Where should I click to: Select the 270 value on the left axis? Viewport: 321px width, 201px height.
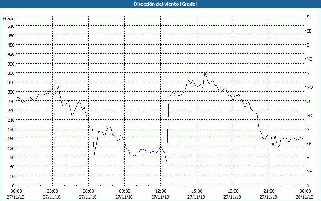tap(11, 101)
